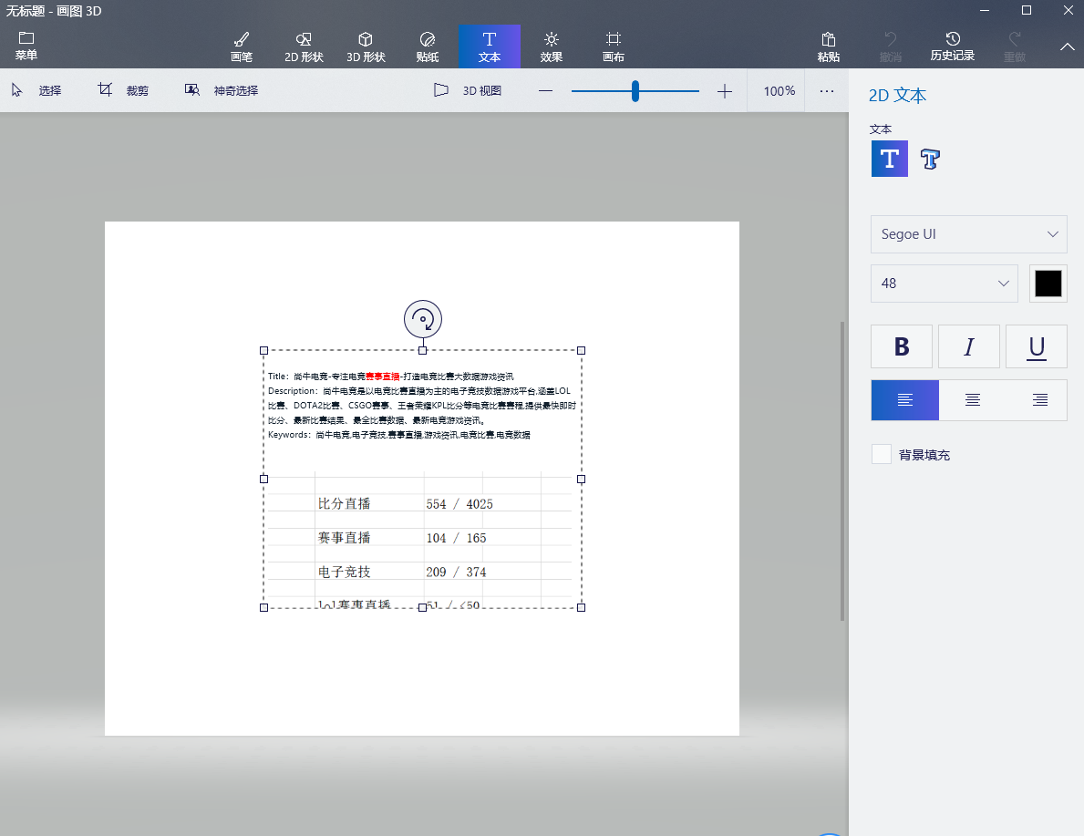Select the 2D text T button

coord(889,159)
